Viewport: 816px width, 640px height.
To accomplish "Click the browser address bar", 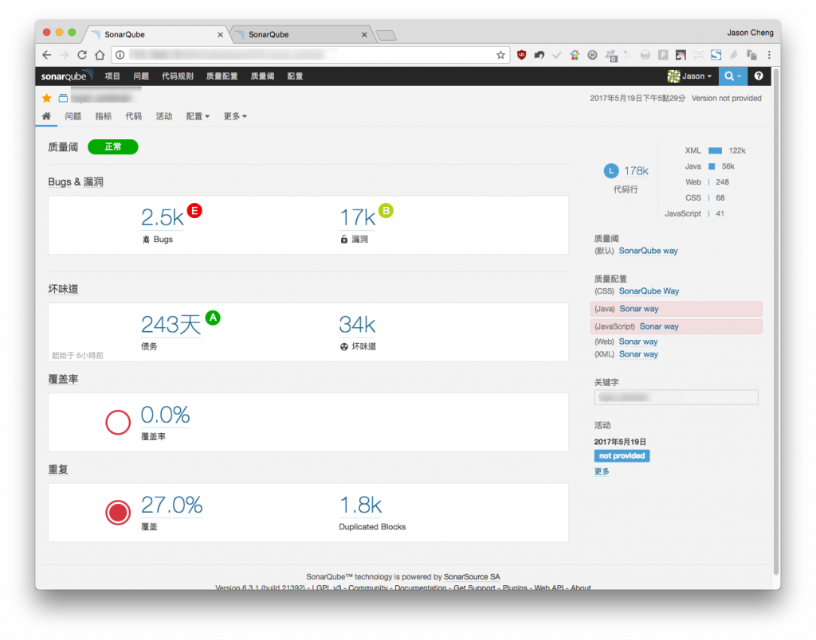I will click(x=310, y=55).
